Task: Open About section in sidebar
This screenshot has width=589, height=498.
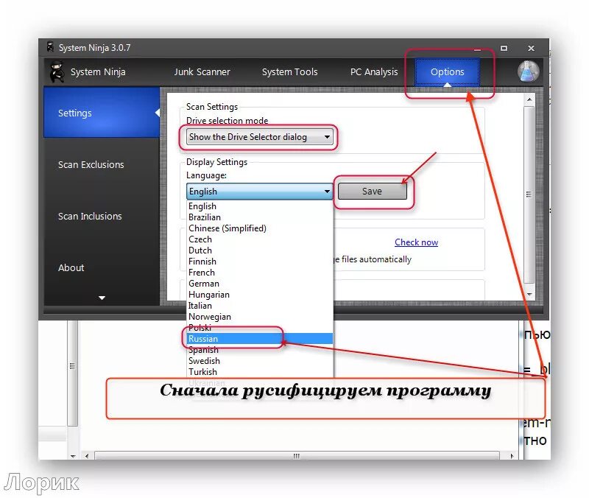Action: (x=71, y=267)
